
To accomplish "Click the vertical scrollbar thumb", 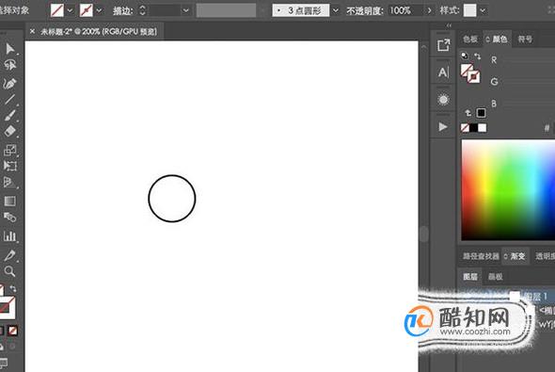I will click(x=423, y=234).
